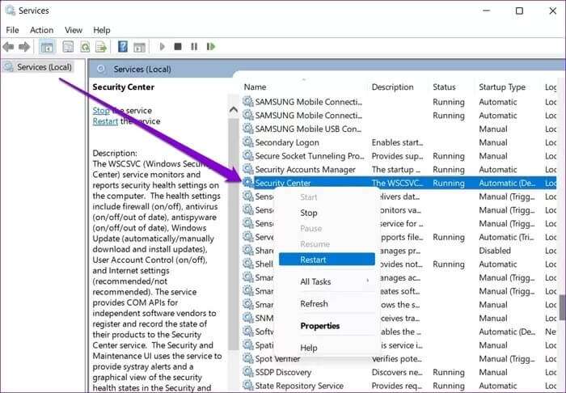Sort by the Description column header
This screenshot has width=566, height=393.
392,87
